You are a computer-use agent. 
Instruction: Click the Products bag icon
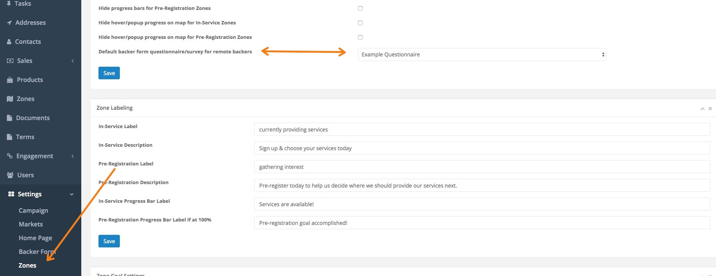point(10,80)
